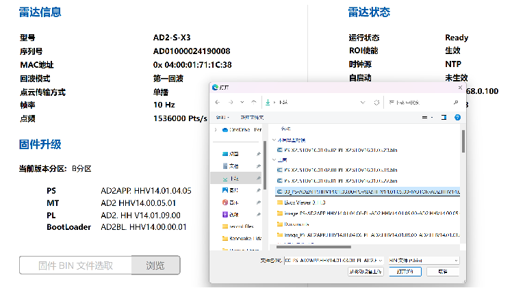512x299 pixels.
Task: Open Documents in the quick access list
Action: (231, 166)
